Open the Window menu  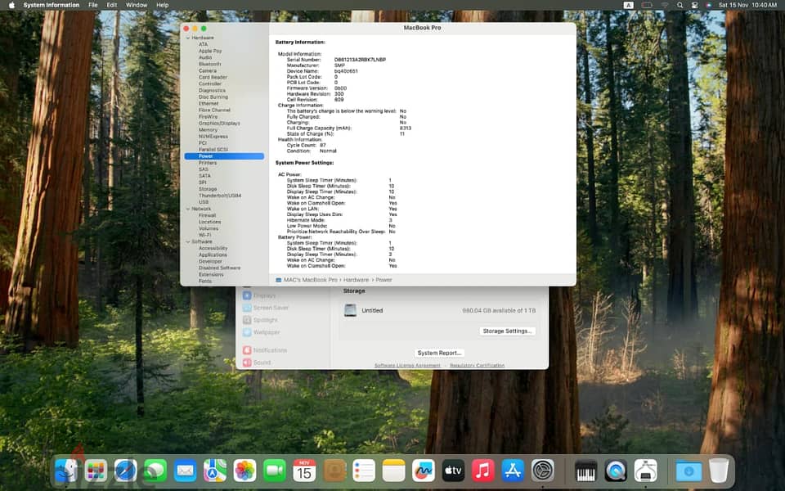137,5
